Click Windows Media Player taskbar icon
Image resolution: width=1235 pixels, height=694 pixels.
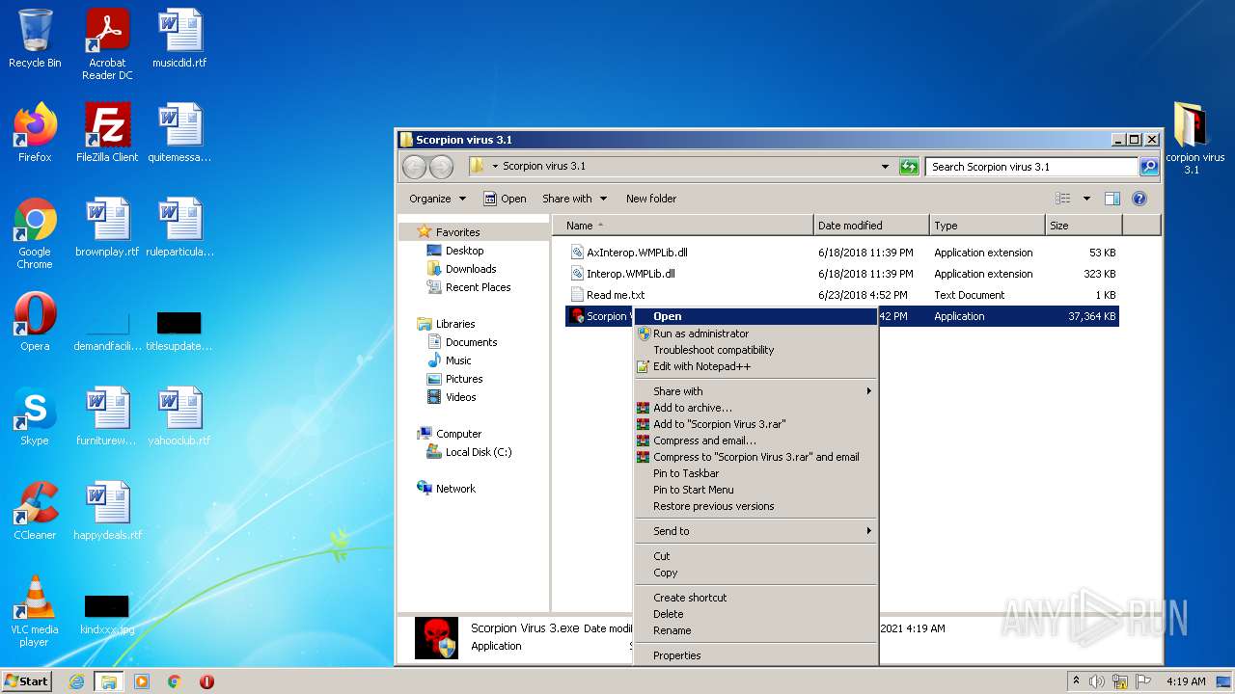pyautogui.click(x=142, y=681)
